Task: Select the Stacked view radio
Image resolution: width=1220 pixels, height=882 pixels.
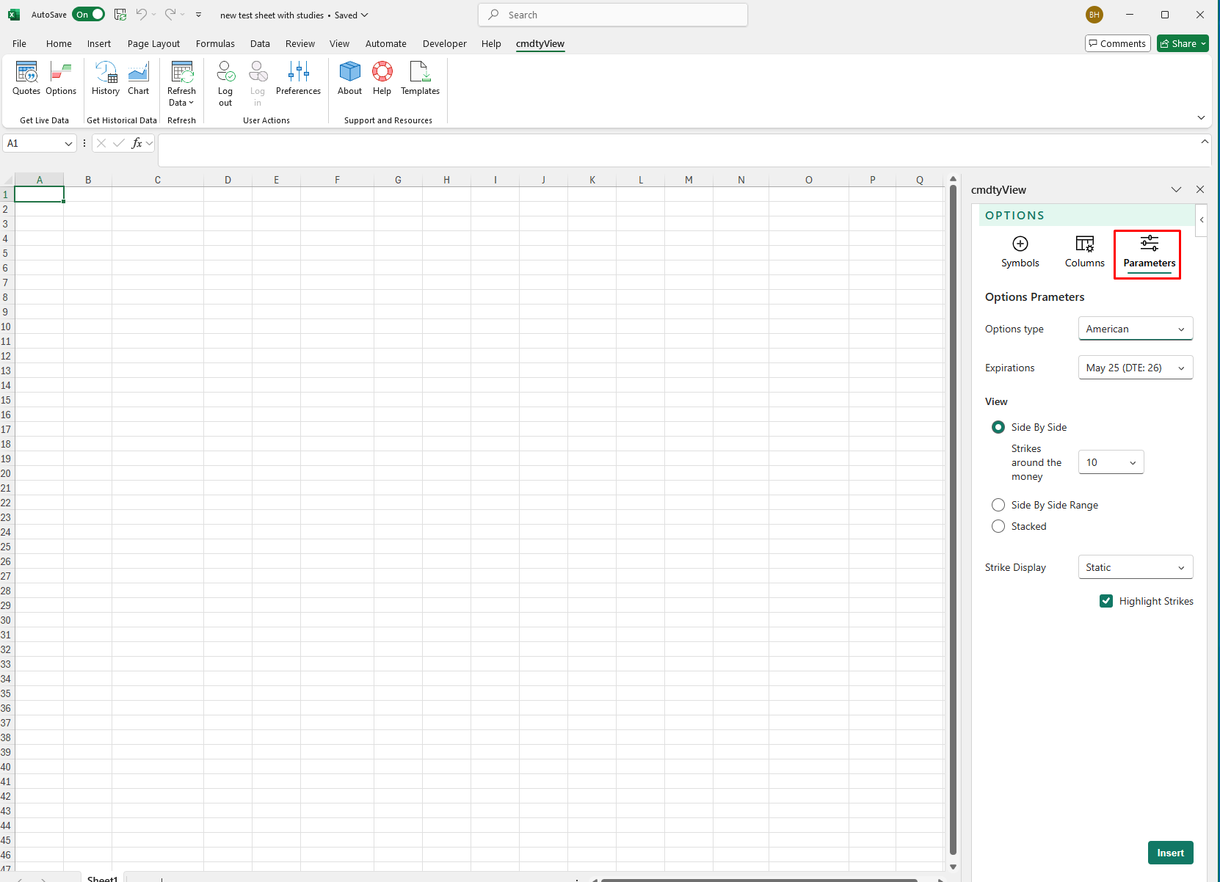Action: click(x=998, y=526)
